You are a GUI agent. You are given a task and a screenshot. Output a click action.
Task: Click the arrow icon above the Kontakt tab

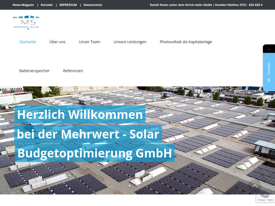(x=269, y=49)
